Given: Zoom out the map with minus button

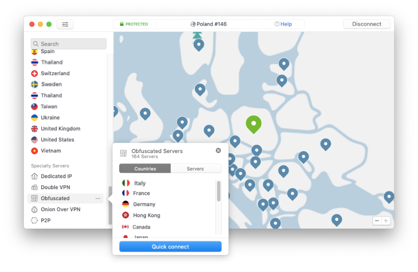Looking at the screenshot, I should [377, 220].
